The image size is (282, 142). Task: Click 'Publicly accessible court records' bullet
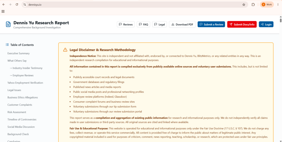click(x=104, y=77)
